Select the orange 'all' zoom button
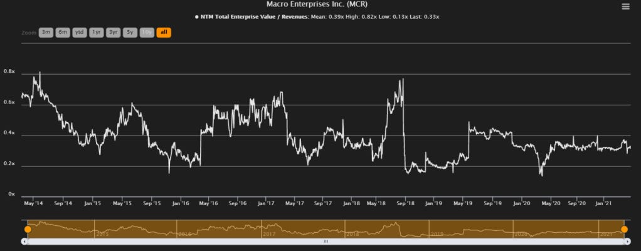 (x=164, y=32)
